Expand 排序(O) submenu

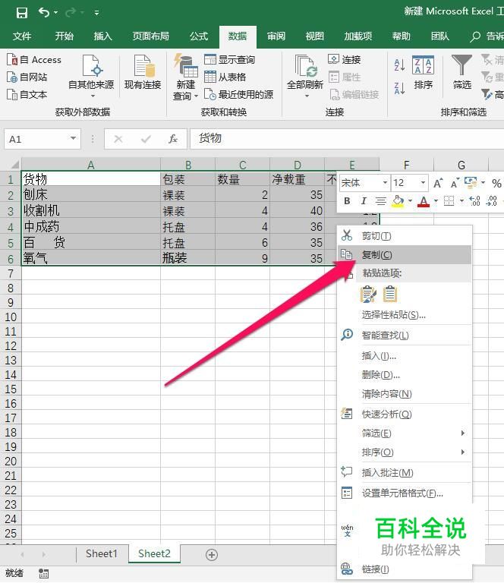click(x=405, y=452)
